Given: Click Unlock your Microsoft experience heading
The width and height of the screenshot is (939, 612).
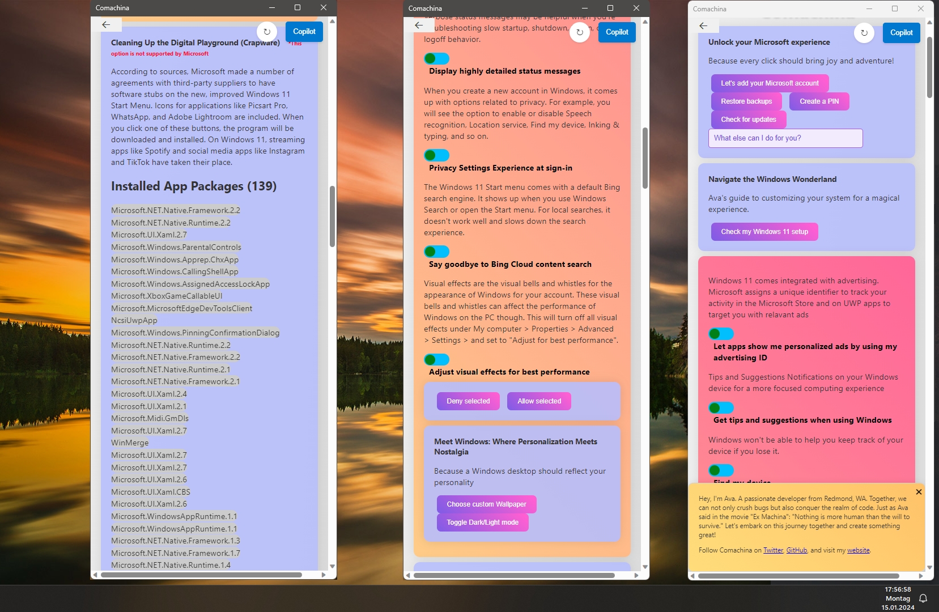Looking at the screenshot, I should pyautogui.click(x=769, y=42).
